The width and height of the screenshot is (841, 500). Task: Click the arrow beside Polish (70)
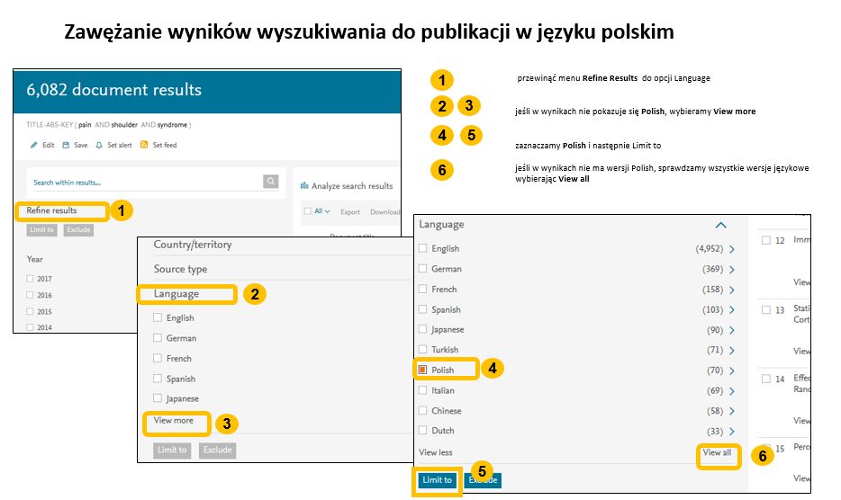[732, 371]
